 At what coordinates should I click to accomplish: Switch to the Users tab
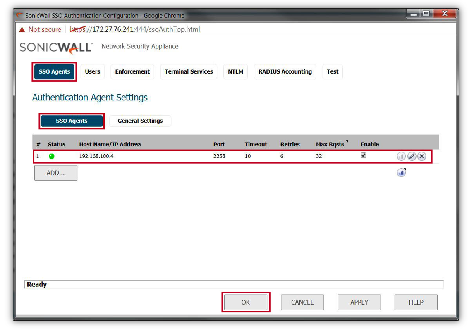tap(93, 71)
